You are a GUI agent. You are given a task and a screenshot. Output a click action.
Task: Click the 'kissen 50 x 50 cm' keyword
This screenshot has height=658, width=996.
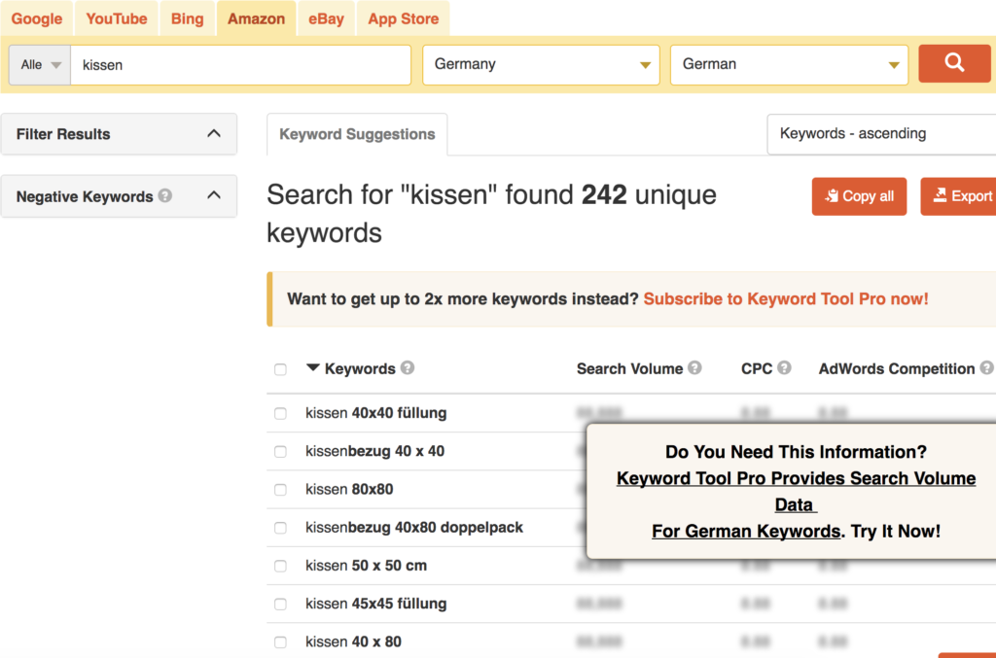click(366, 566)
